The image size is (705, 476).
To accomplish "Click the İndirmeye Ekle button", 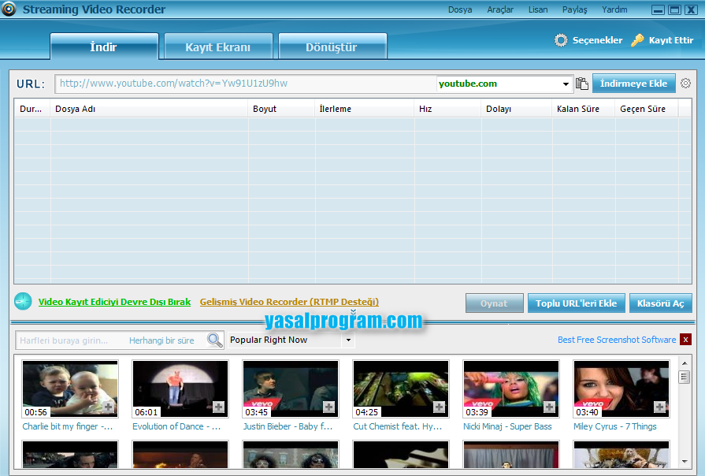I will coord(633,84).
